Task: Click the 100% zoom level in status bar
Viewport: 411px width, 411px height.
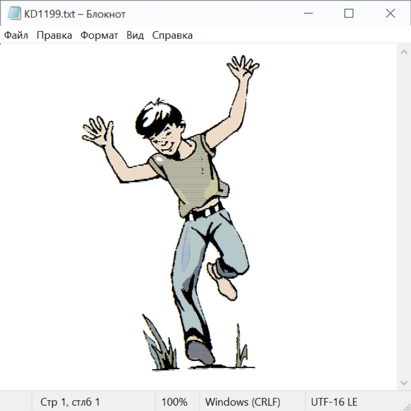Action: [174, 402]
